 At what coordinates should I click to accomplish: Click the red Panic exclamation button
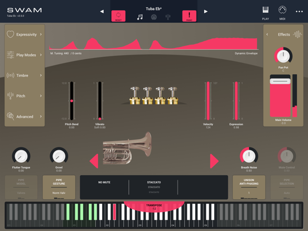click(x=189, y=16)
